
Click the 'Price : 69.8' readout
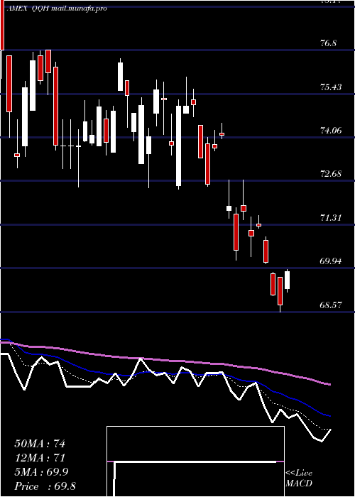click(x=45, y=486)
